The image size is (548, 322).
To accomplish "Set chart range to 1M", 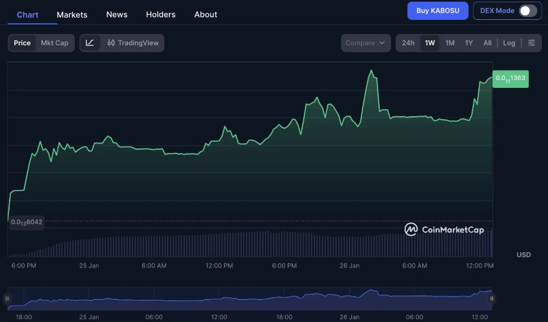I will 450,43.
